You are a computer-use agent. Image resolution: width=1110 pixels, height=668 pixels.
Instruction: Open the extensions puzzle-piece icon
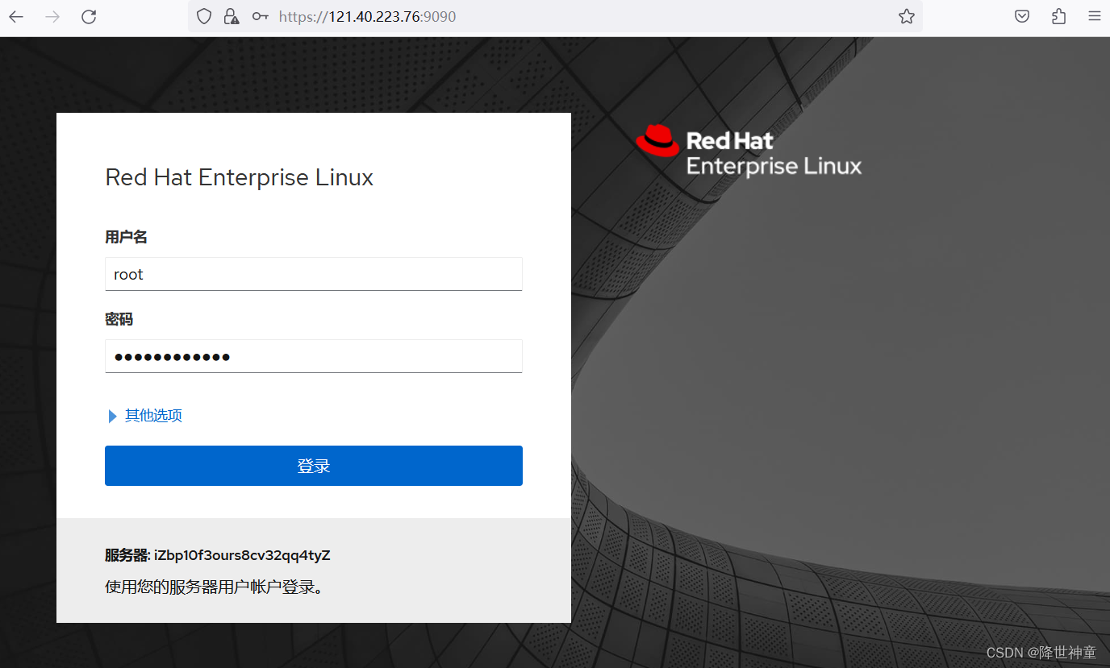[1059, 16]
